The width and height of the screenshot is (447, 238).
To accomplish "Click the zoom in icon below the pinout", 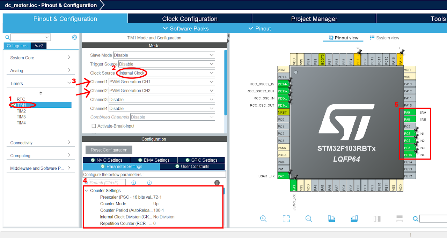I will (263, 218).
